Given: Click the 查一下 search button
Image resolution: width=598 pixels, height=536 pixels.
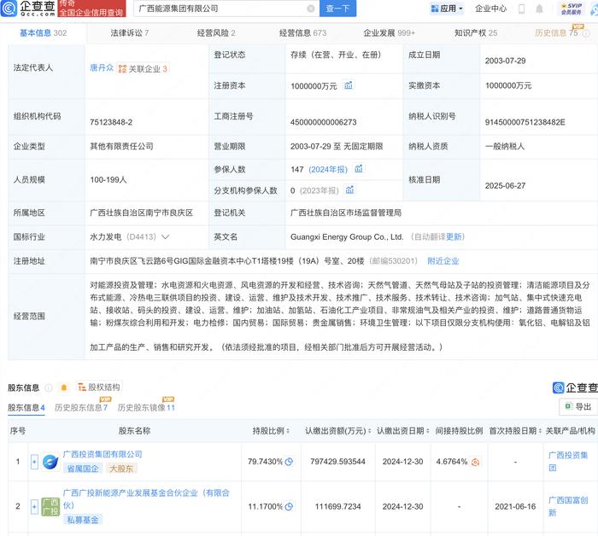Looking at the screenshot, I should pyautogui.click(x=337, y=9).
